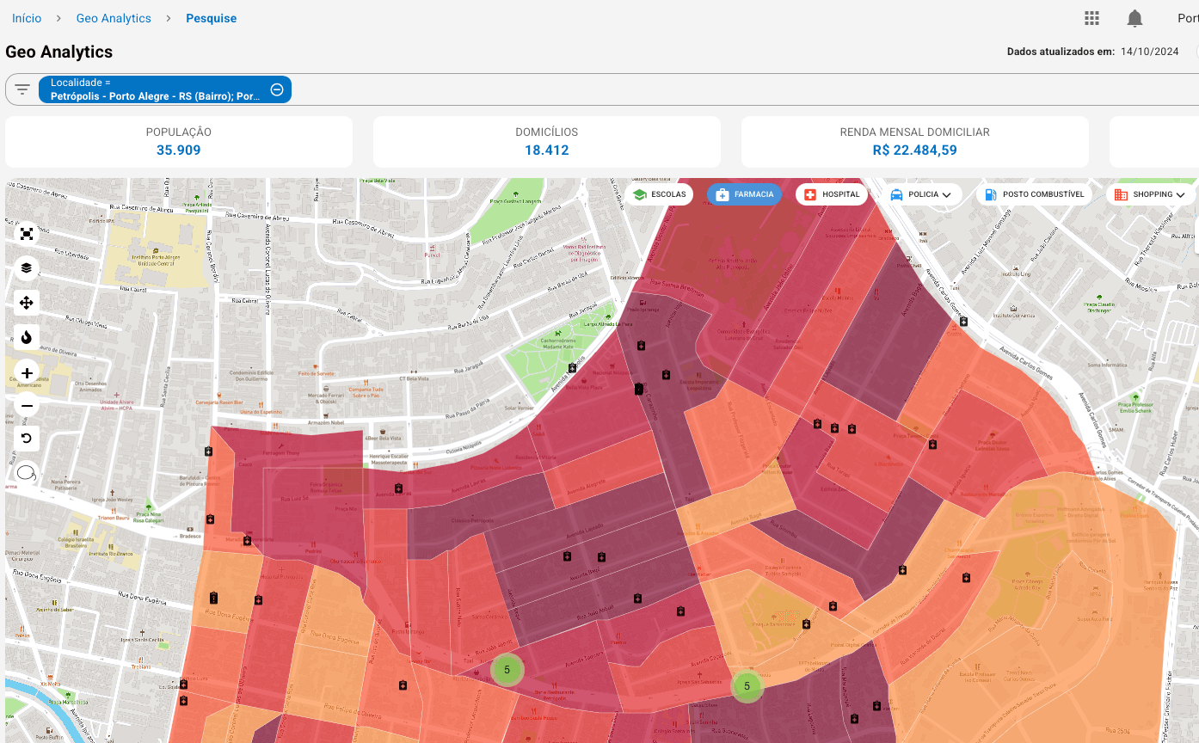The image size is (1199, 743).
Task: Click the fullscreen map icon
Action: (x=27, y=234)
